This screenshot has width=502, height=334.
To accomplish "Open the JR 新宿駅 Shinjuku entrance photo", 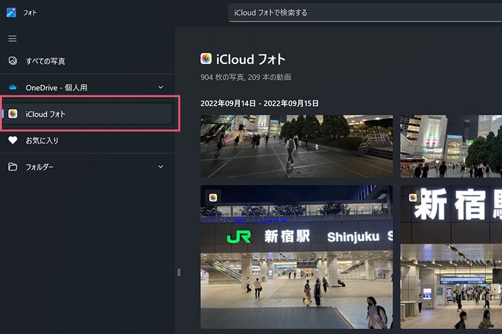I will [x=297, y=257].
